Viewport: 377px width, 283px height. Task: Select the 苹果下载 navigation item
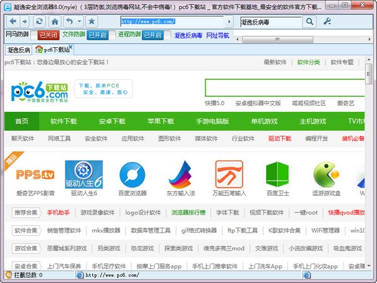coord(161,121)
